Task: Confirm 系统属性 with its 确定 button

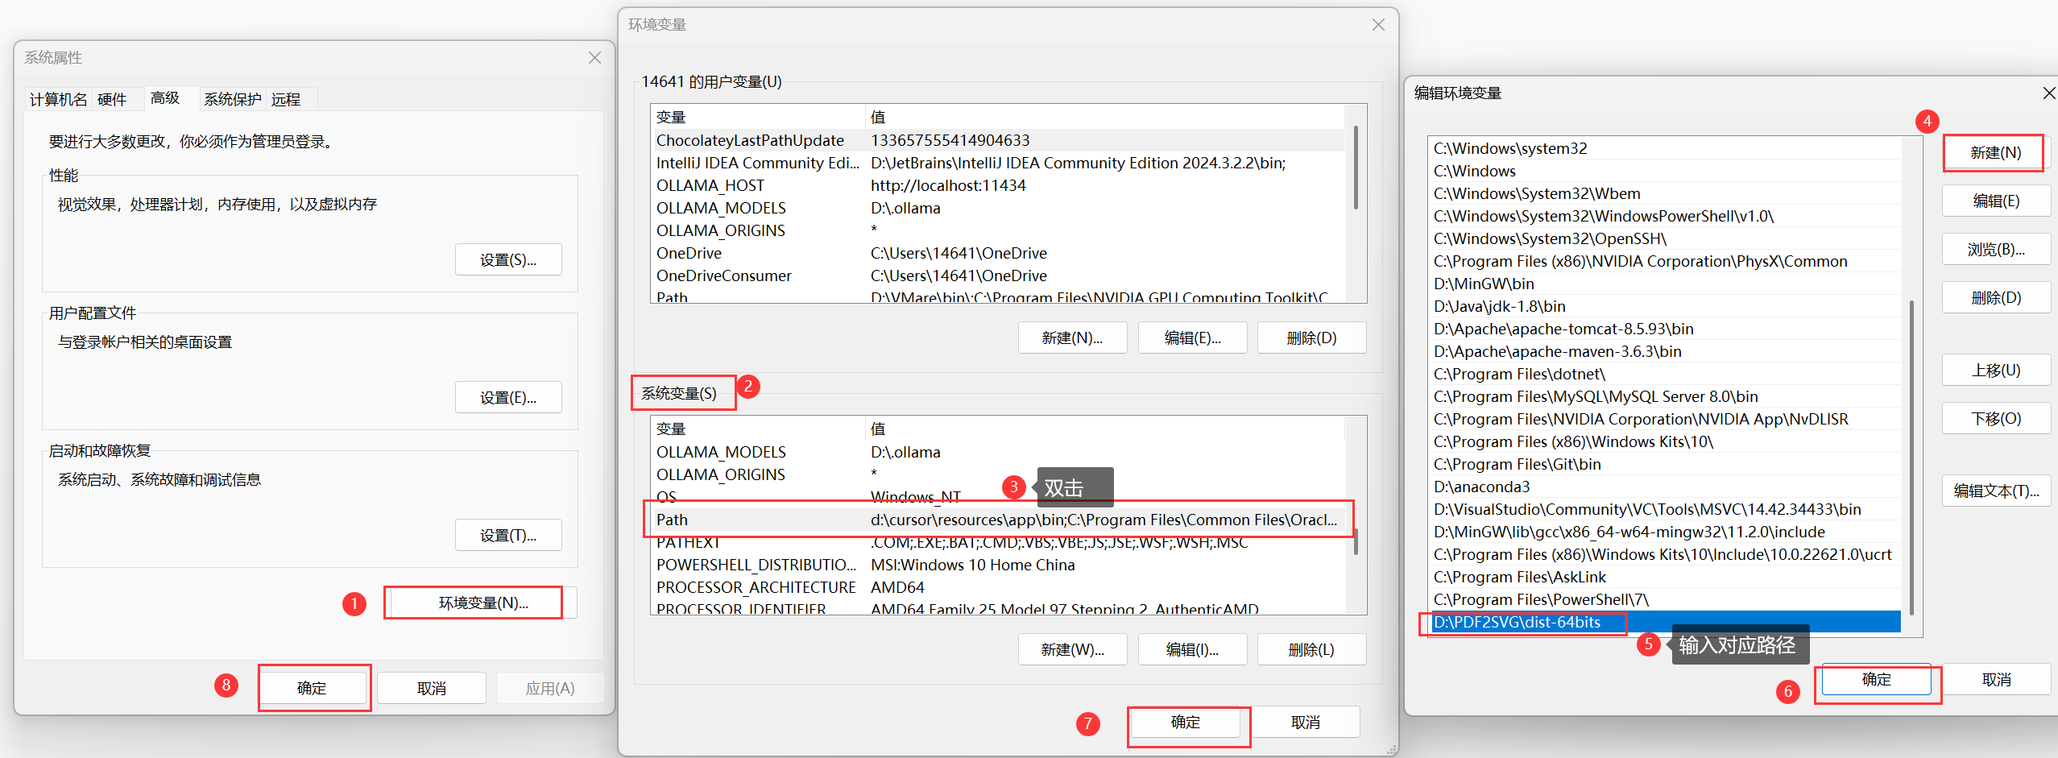Action: coord(312,688)
